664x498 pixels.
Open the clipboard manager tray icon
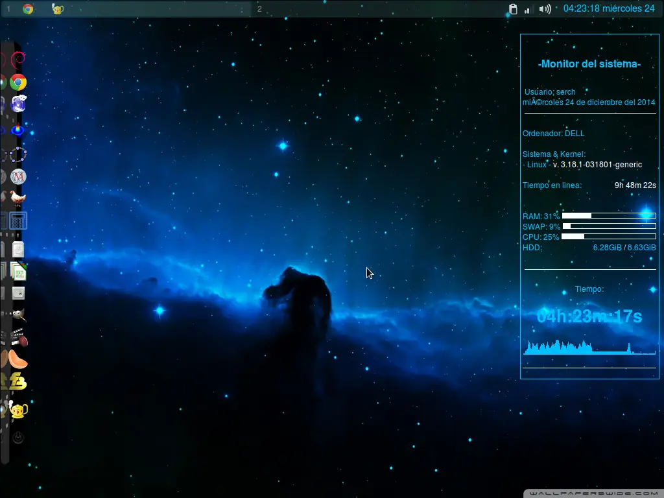tap(513, 9)
